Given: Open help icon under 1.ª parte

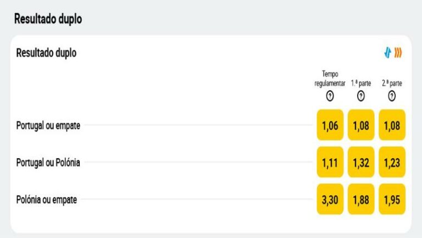Looking at the screenshot, I should pos(361,96).
